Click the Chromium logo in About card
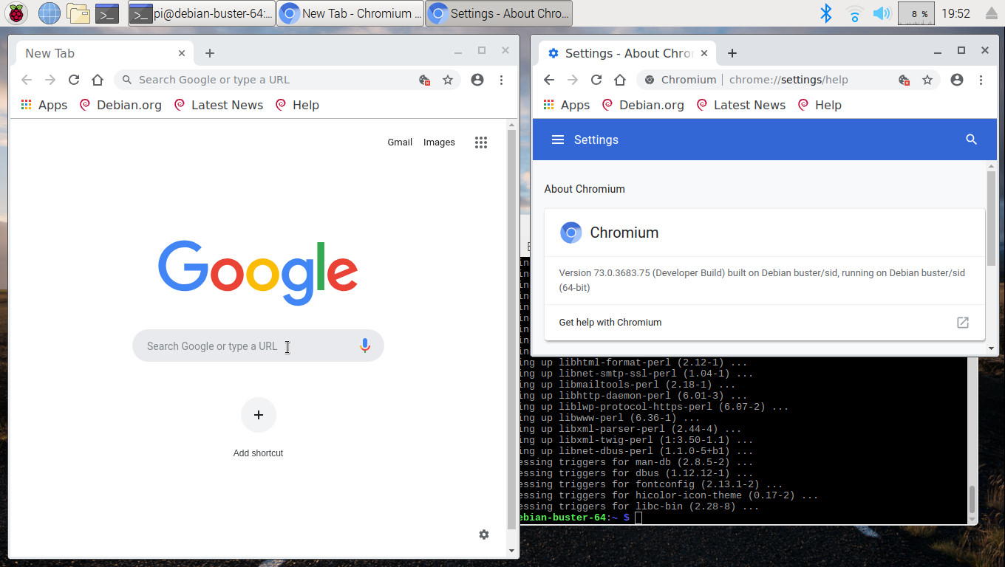 click(570, 233)
